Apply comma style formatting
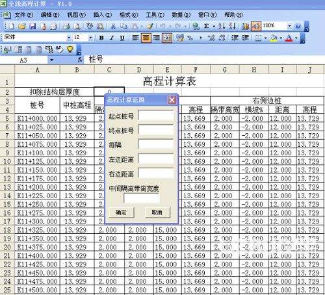 [201, 38]
